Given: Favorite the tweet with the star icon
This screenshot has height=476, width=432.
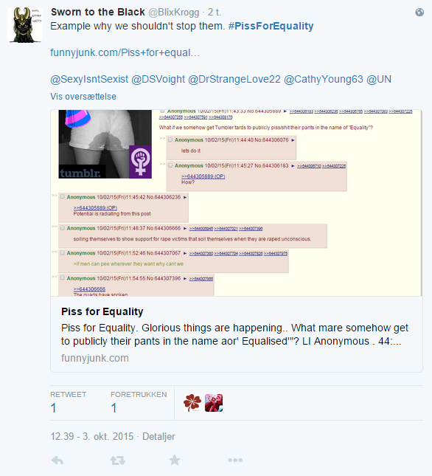Looking at the screenshot, I should coord(174,461).
